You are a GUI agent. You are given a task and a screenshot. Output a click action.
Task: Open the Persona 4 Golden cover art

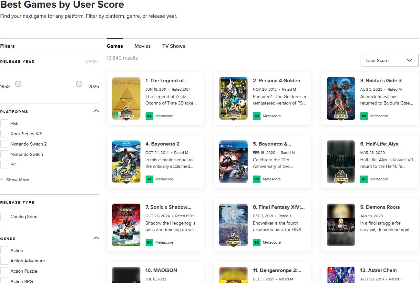233,98
